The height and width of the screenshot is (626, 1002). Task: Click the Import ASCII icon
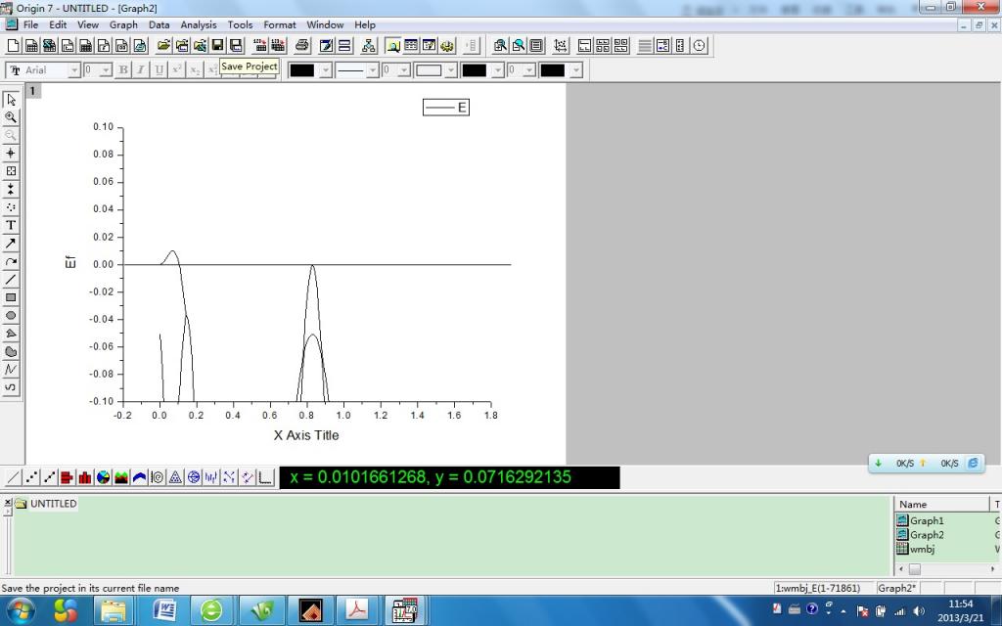tap(259, 45)
